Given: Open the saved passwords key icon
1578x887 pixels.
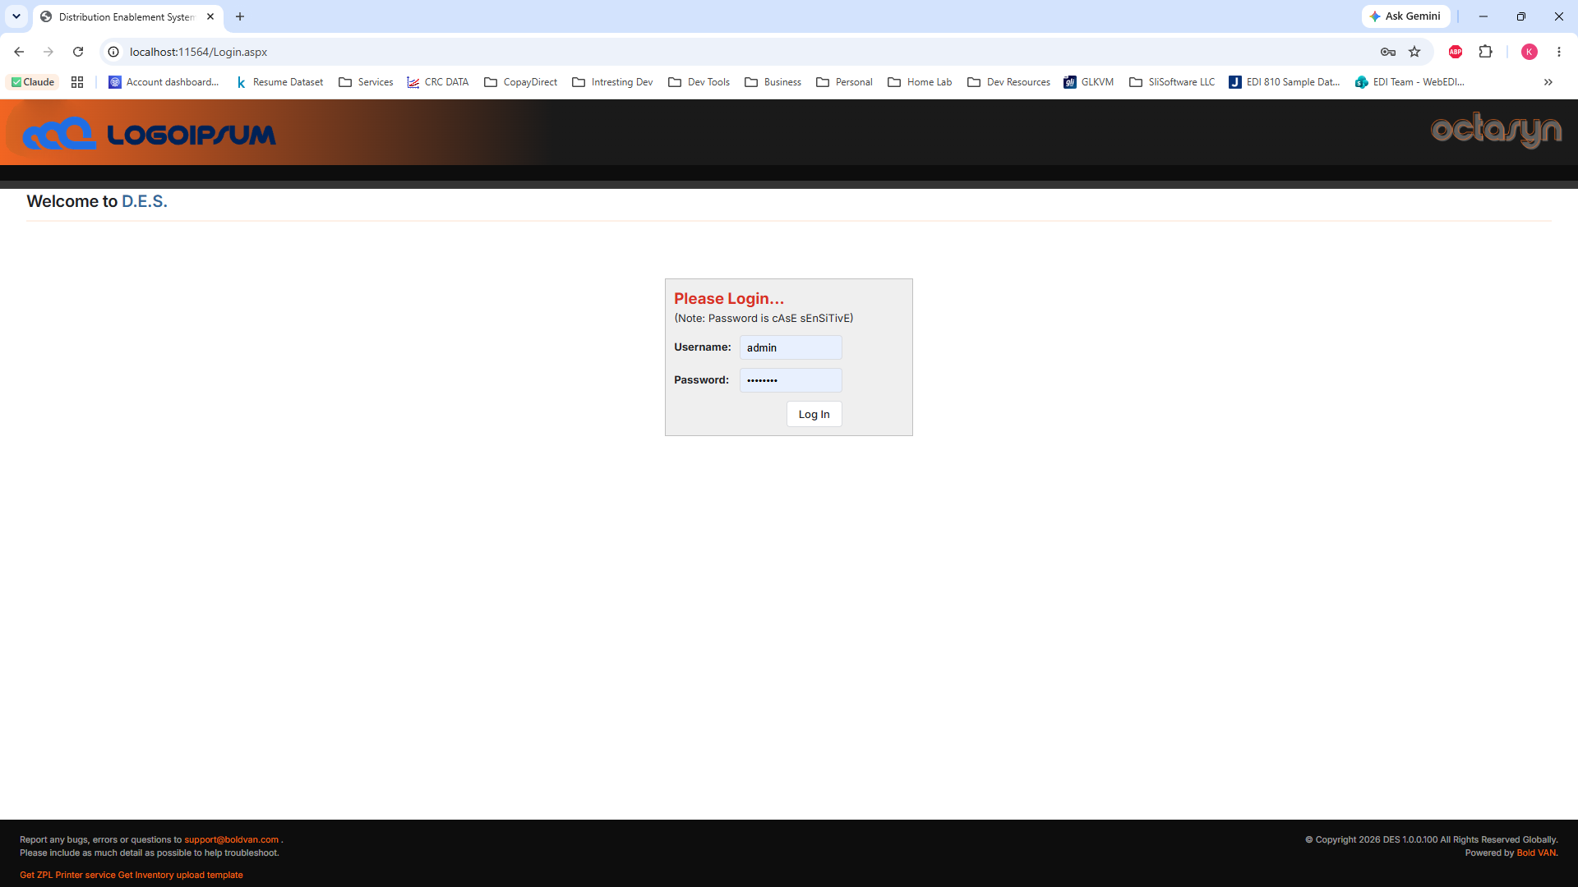Looking at the screenshot, I should pyautogui.click(x=1388, y=52).
